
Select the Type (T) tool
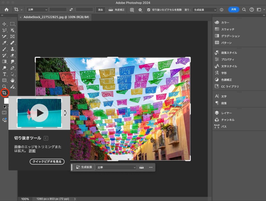(4, 74)
